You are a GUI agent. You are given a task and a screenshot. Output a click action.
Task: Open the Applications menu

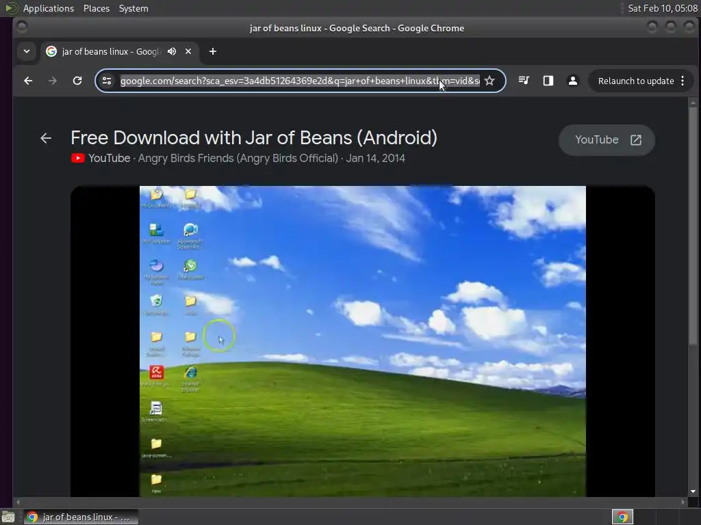pos(49,8)
